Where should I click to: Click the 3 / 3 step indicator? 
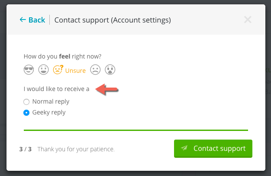[x=25, y=149]
